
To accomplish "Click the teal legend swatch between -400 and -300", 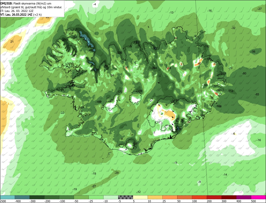I will pos(22,197).
